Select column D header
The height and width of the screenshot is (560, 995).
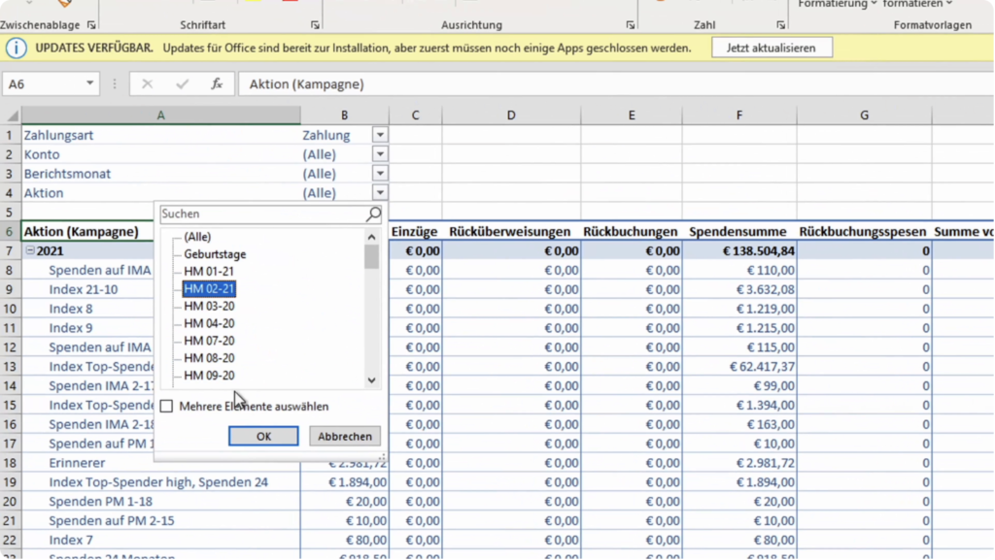(x=511, y=115)
